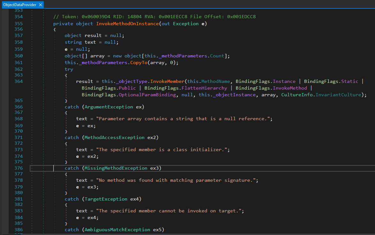Click line number 364 in the gutter
Image resolution: width=375 pixels, height=235 pixels.
pyautogui.click(x=19, y=81)
